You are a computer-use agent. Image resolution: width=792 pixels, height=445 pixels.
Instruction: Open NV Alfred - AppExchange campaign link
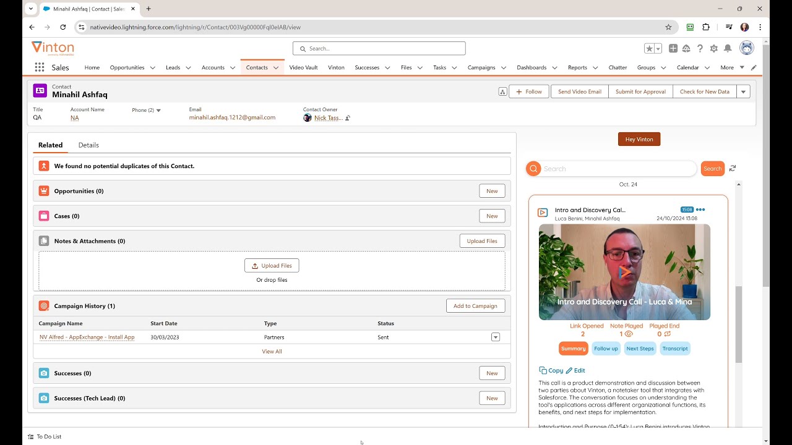[87, 337]
